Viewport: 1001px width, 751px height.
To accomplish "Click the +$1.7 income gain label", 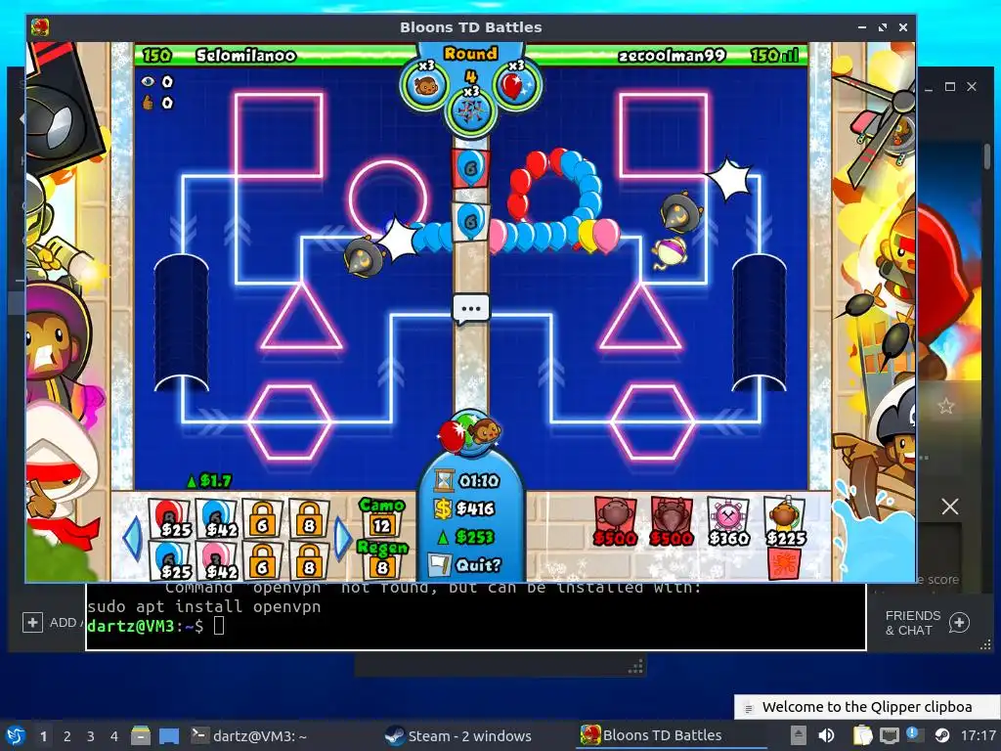I will pos(209,480).
